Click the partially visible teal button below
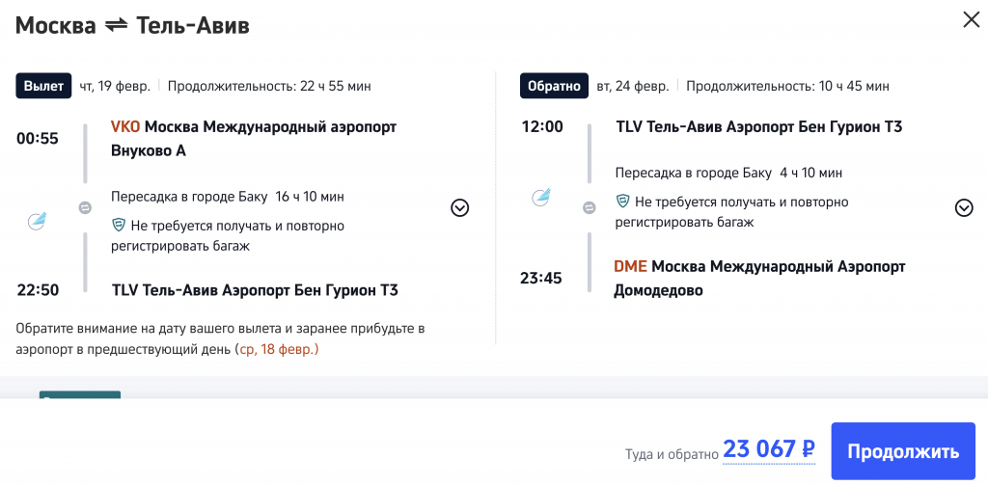The width and height of the screenshot is (988, 485). coord(80,395)
